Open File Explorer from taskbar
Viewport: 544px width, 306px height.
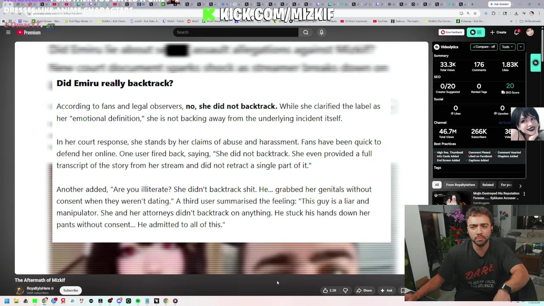tap(16, 301)
